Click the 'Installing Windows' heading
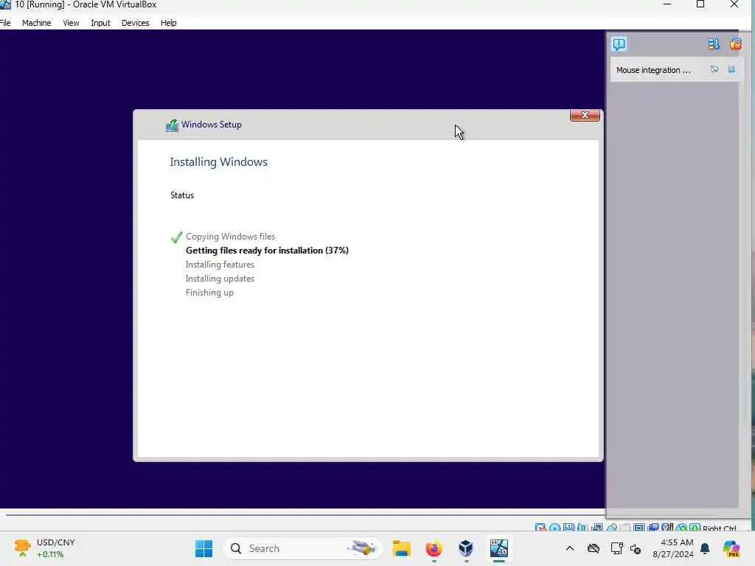755x566 pixels. [218, 162]
